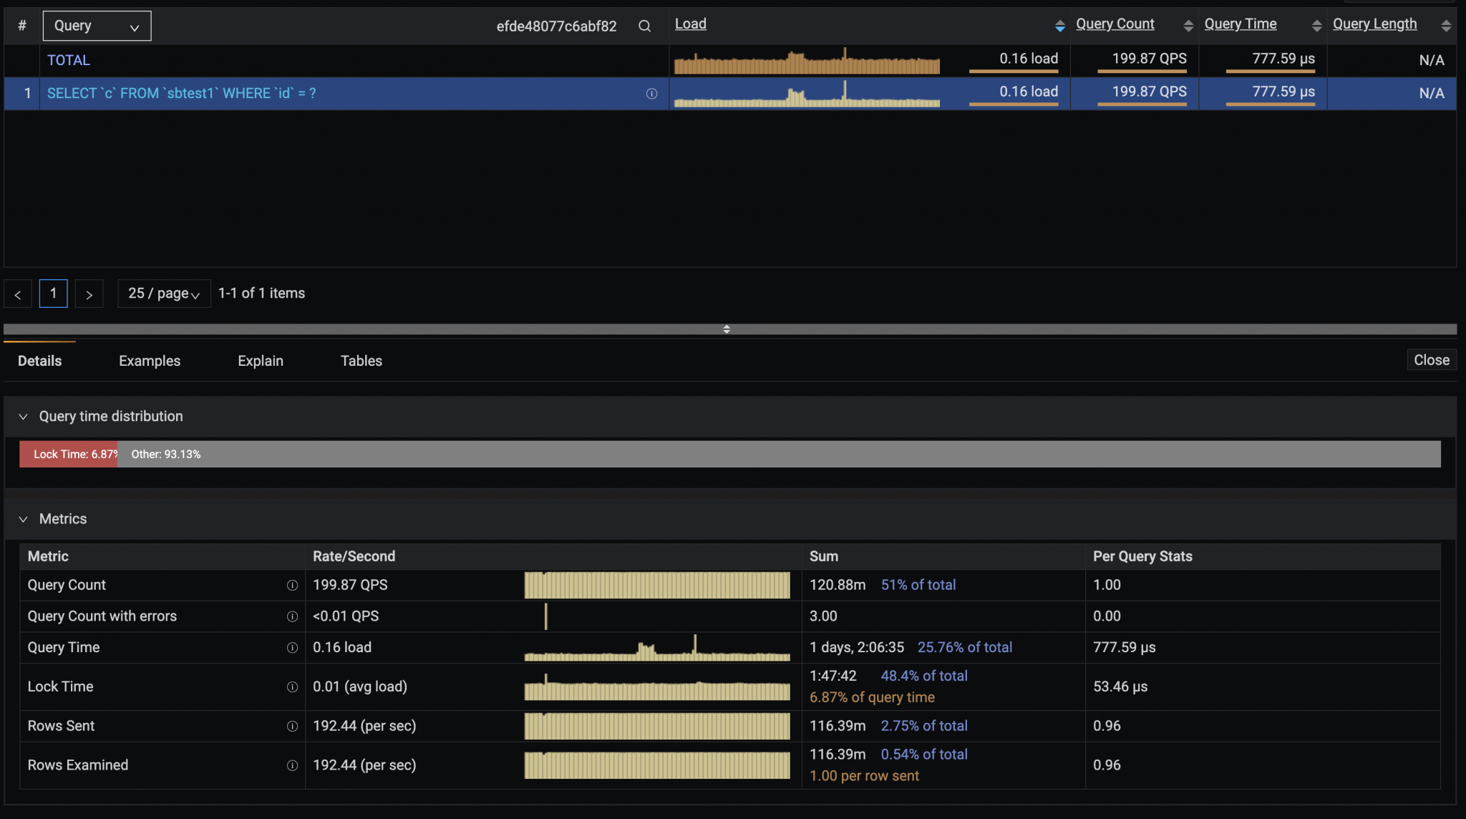Sort using the Query Length sort arrows

pyautogui.click(x=1447, y=25)
